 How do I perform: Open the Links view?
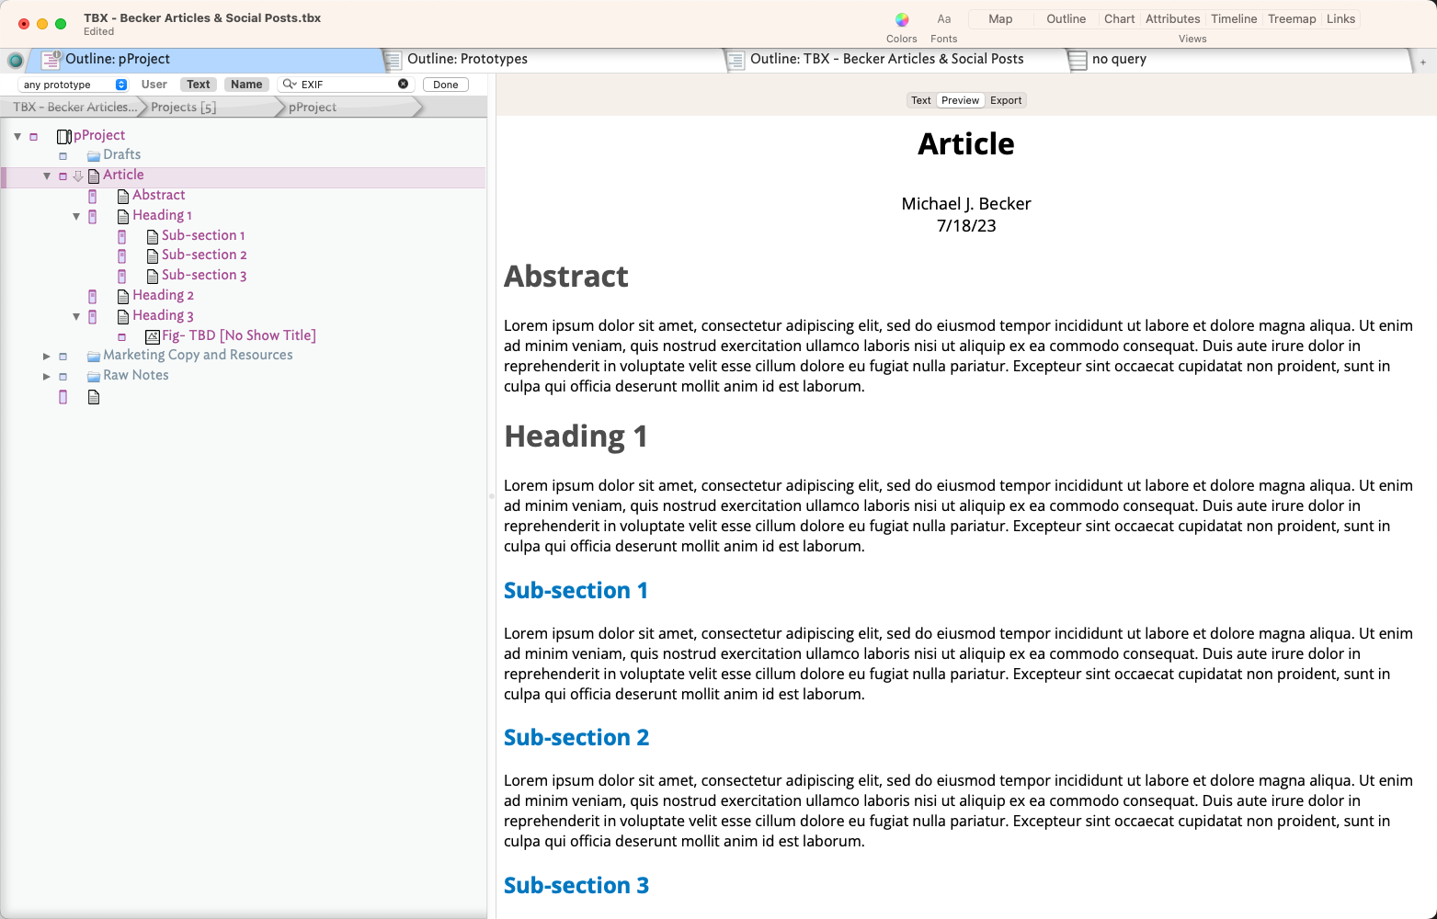[1340, 18]
